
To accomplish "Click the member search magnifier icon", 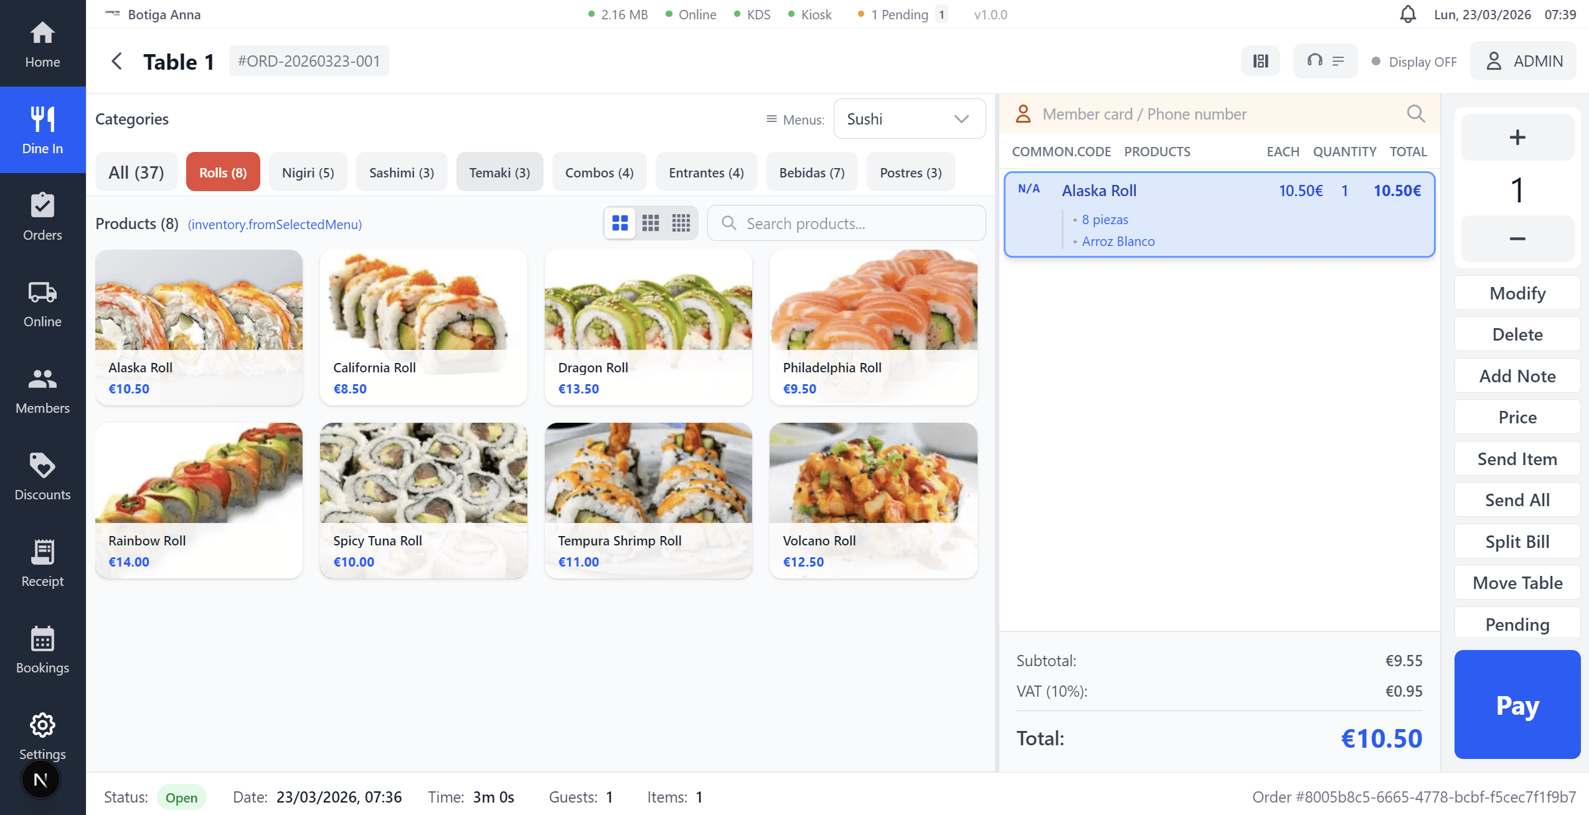I will coord(1415,113).
